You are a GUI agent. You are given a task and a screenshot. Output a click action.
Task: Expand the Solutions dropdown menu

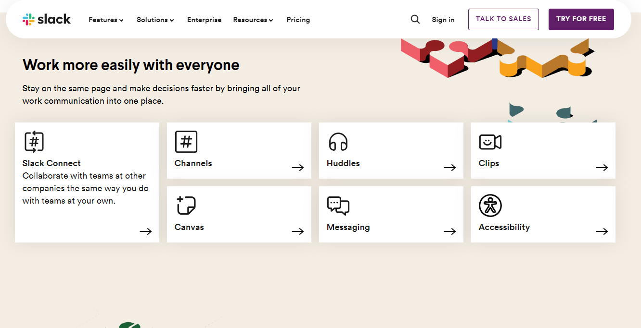tap(155, 20)
